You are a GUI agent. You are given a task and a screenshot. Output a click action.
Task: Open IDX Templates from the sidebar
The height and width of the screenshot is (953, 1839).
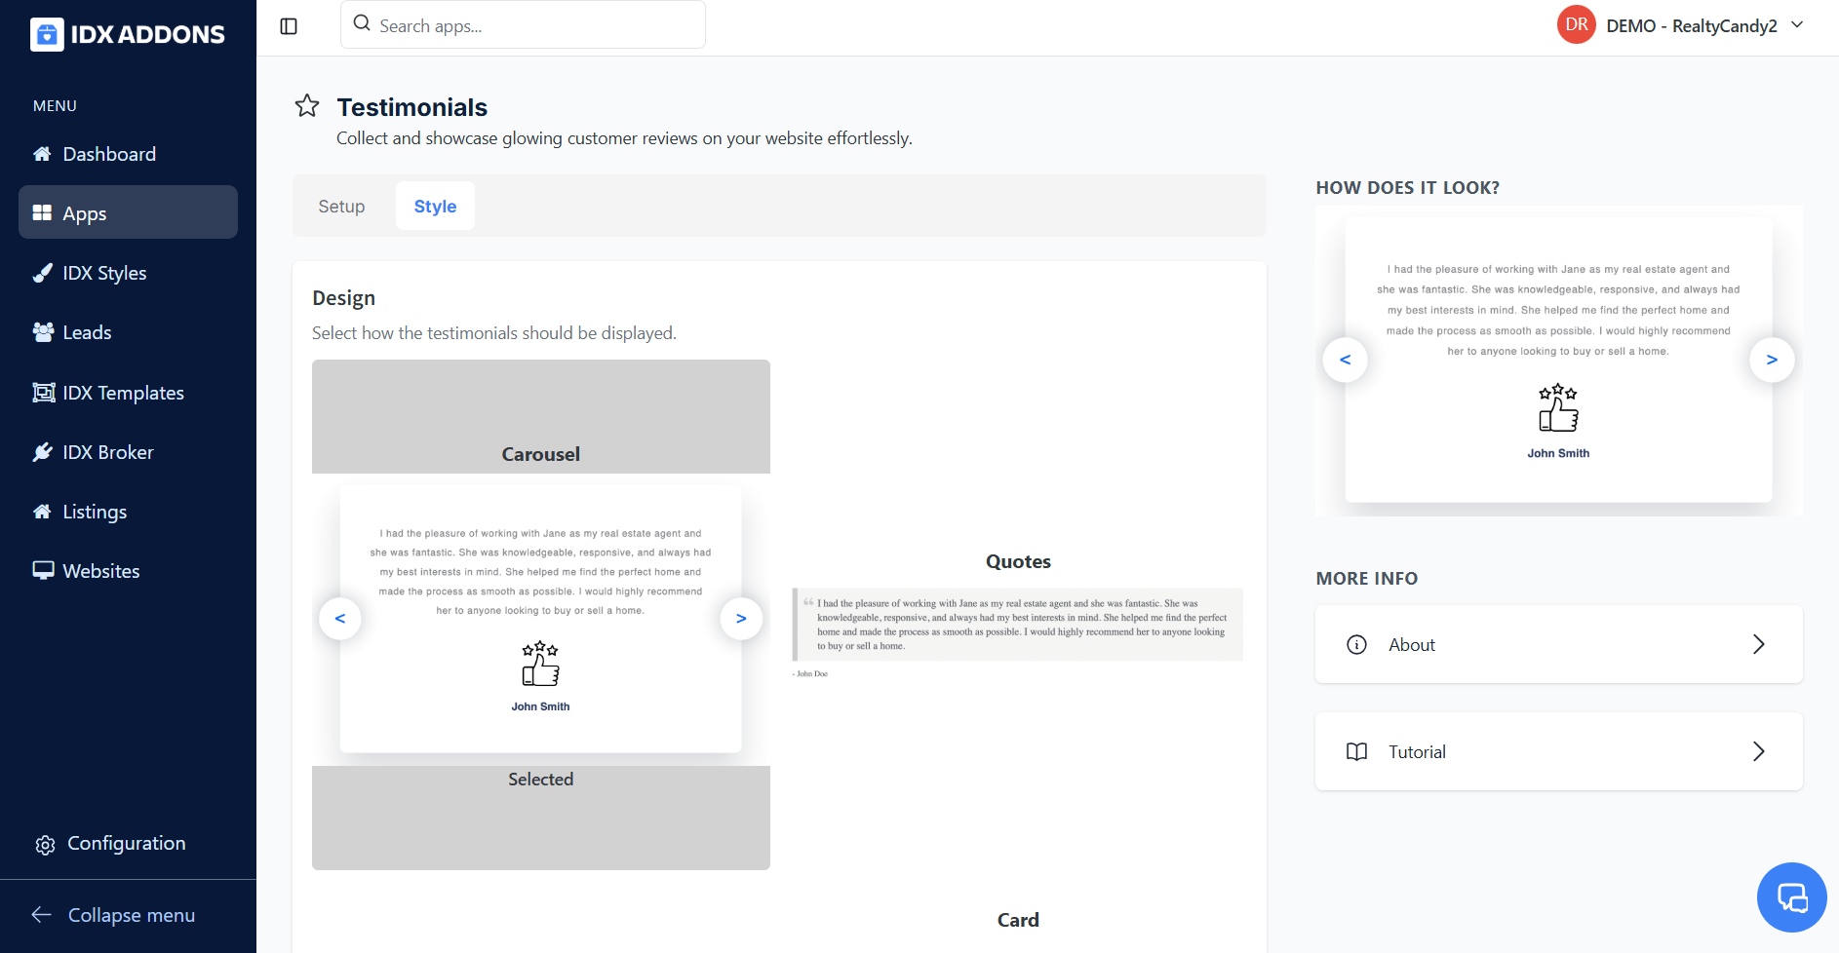pos(123,393)
